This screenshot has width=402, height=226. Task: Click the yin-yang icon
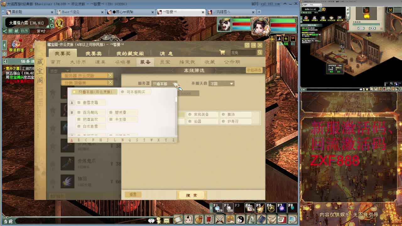coord(240,219)
